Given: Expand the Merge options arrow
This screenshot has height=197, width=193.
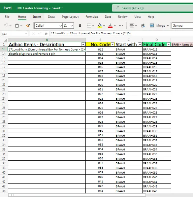Looking at the screenshot, I should tap(168, 26).
